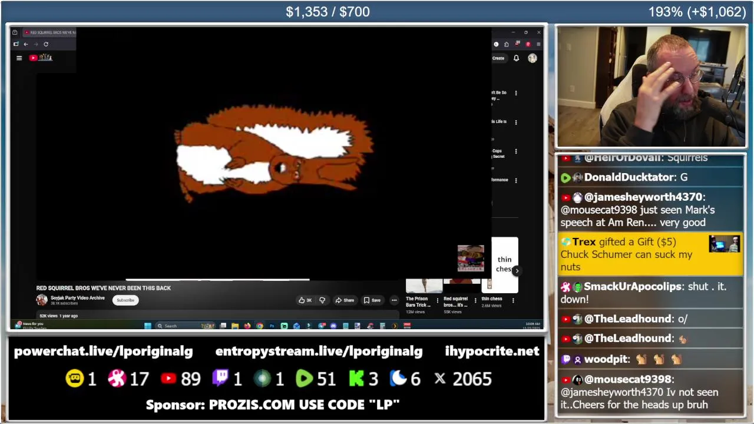Select the RED SQUIRREL BROS browser tab
754x424 pixels.
tap(49, 32)
